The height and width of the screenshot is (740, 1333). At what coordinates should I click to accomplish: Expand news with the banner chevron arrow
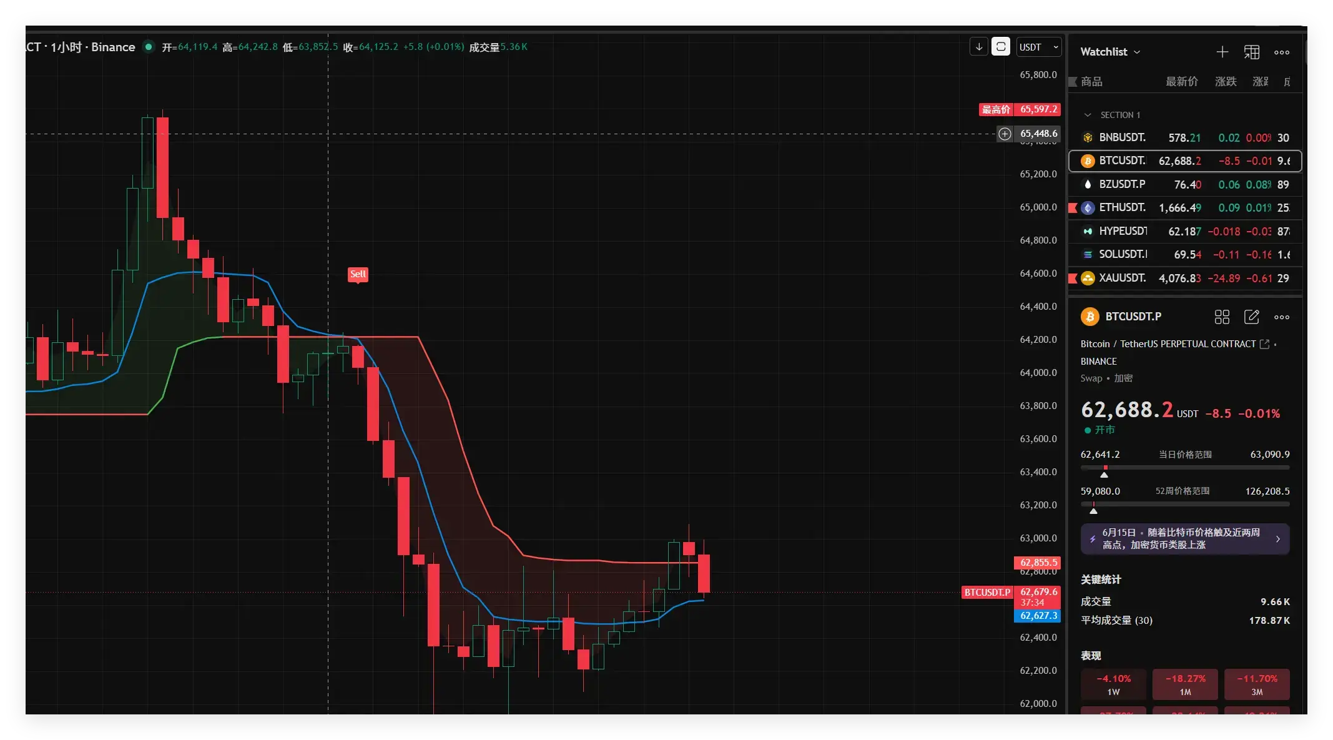click(x=1278, y=539)
